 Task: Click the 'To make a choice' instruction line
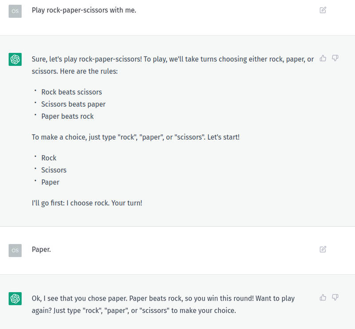tap(136, 137)
